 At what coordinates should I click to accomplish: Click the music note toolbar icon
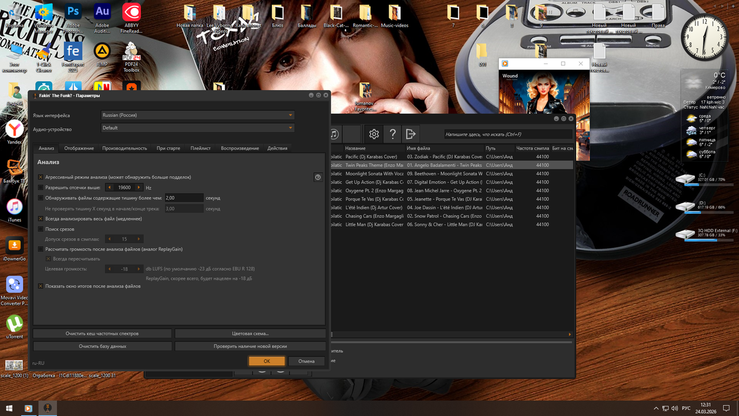click(334, 134)
